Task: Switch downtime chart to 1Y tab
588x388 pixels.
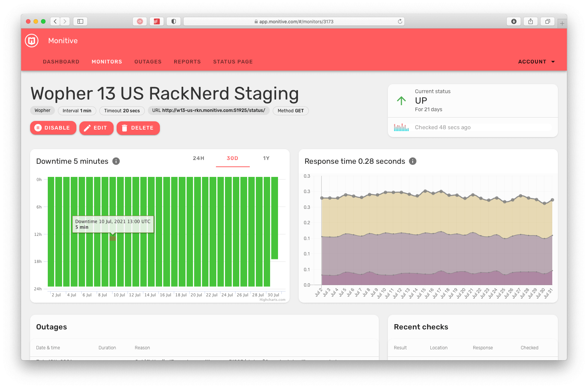Action: pyautogui.click(x=266, y=158)
